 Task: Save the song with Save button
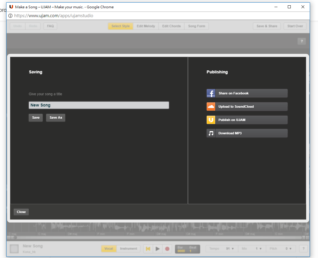coord(36,117)
